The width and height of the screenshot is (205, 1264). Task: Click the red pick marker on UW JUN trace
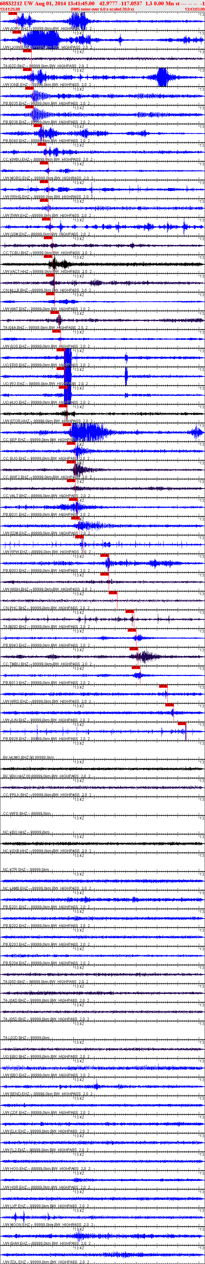pyautogui.click(x=170, y=705)
